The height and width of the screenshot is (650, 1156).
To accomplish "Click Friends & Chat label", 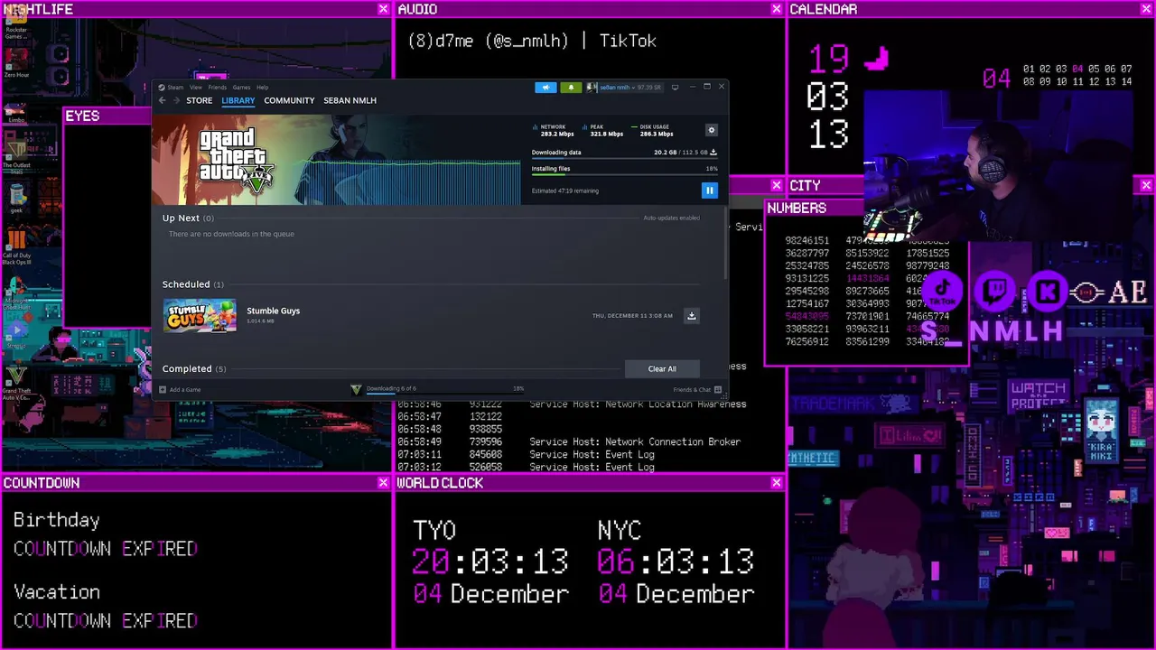I will click(x=692, y=390).
